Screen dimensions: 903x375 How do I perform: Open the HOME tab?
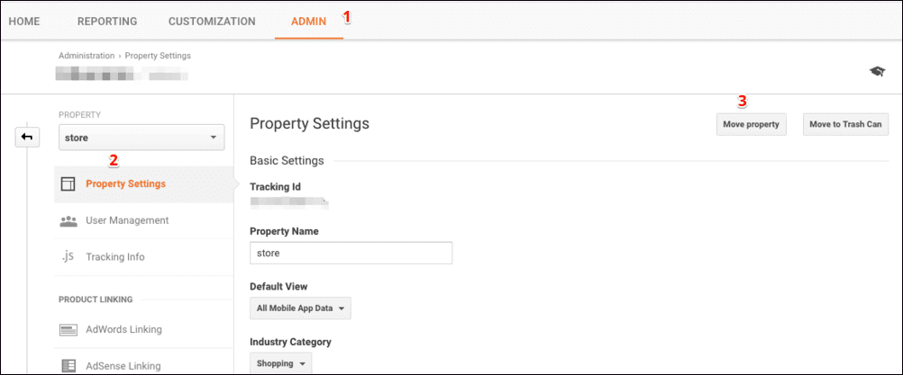24,22
